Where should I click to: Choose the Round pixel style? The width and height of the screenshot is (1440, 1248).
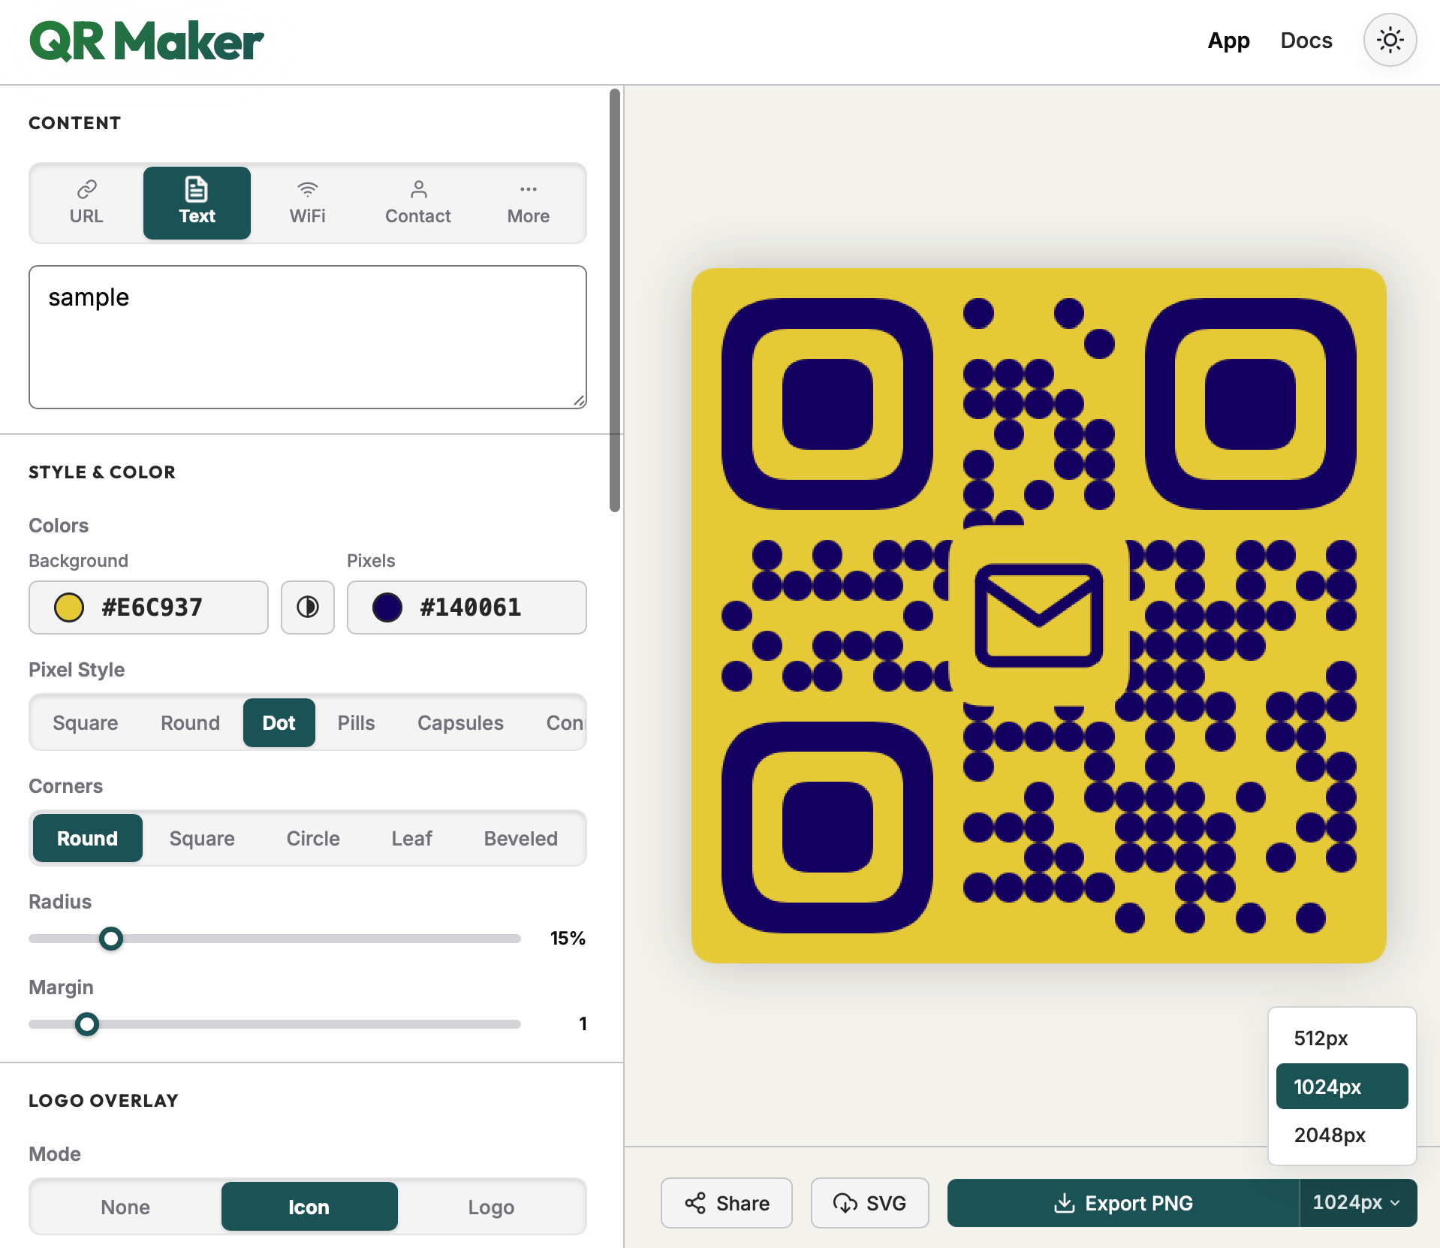pos(190,722)
